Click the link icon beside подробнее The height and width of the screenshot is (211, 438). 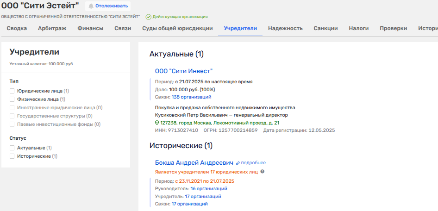(x=238, y=163)
